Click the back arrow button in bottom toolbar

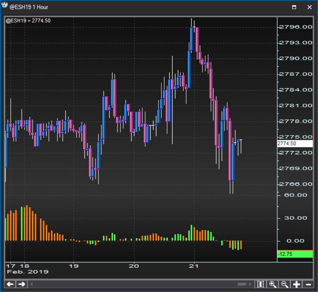pos(10,284)
